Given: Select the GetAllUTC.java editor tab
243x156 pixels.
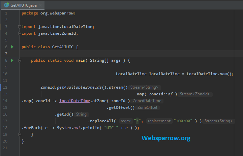Looking at the screenshot, I should (23, 5).
